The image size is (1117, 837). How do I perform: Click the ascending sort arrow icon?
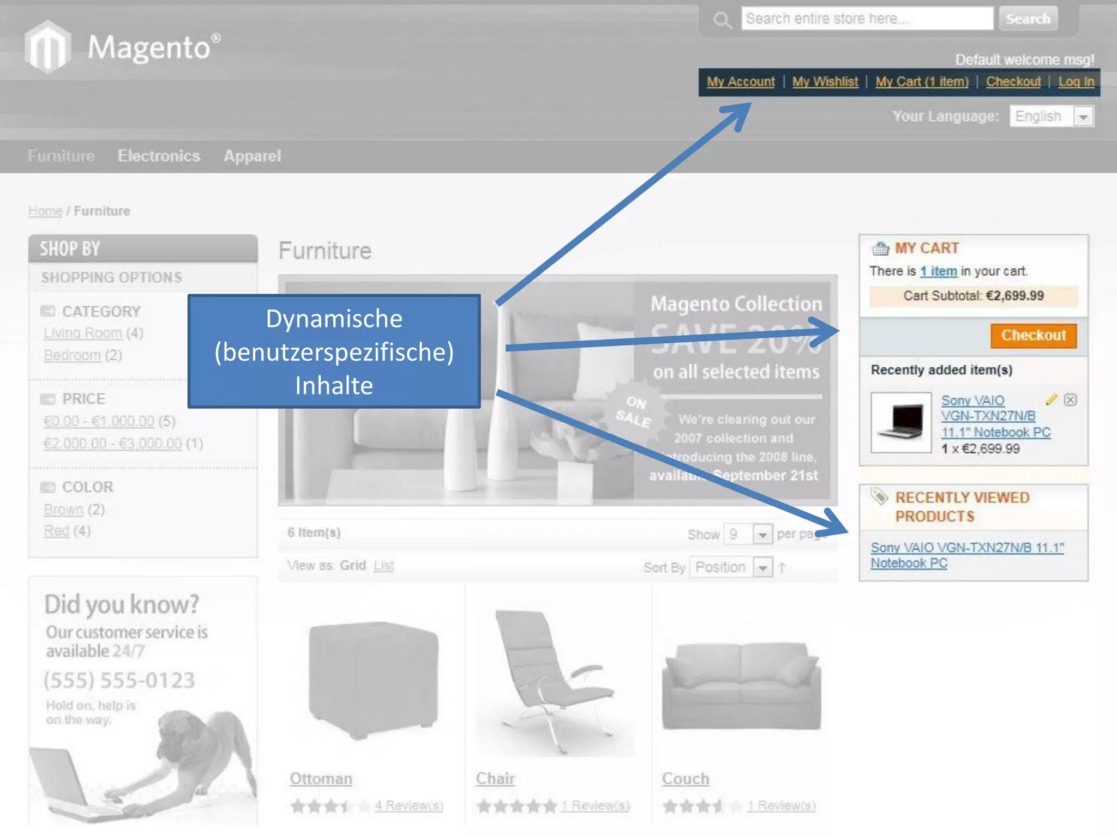pyautogui.click(x=782, y=568)
